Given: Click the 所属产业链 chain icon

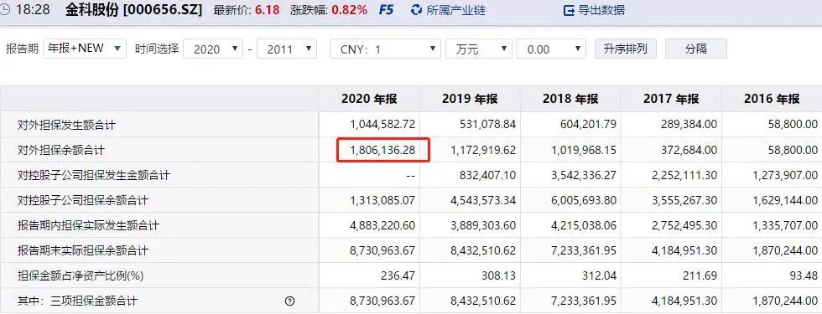Looking at the screenshot, I should (x=416, y=9).
